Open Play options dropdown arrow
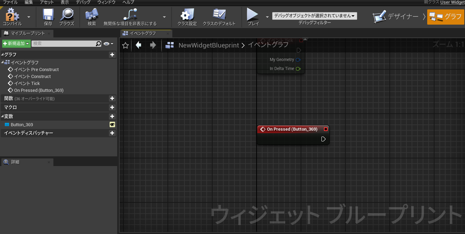465x234 pixels. 267,17
